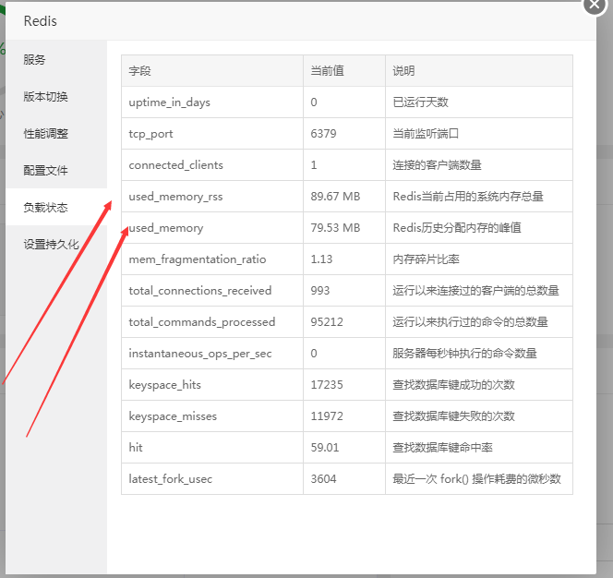Click the 字段 column header
This screenshot has height=578, width=613.
pyautogui.click(x=139, y=71)
